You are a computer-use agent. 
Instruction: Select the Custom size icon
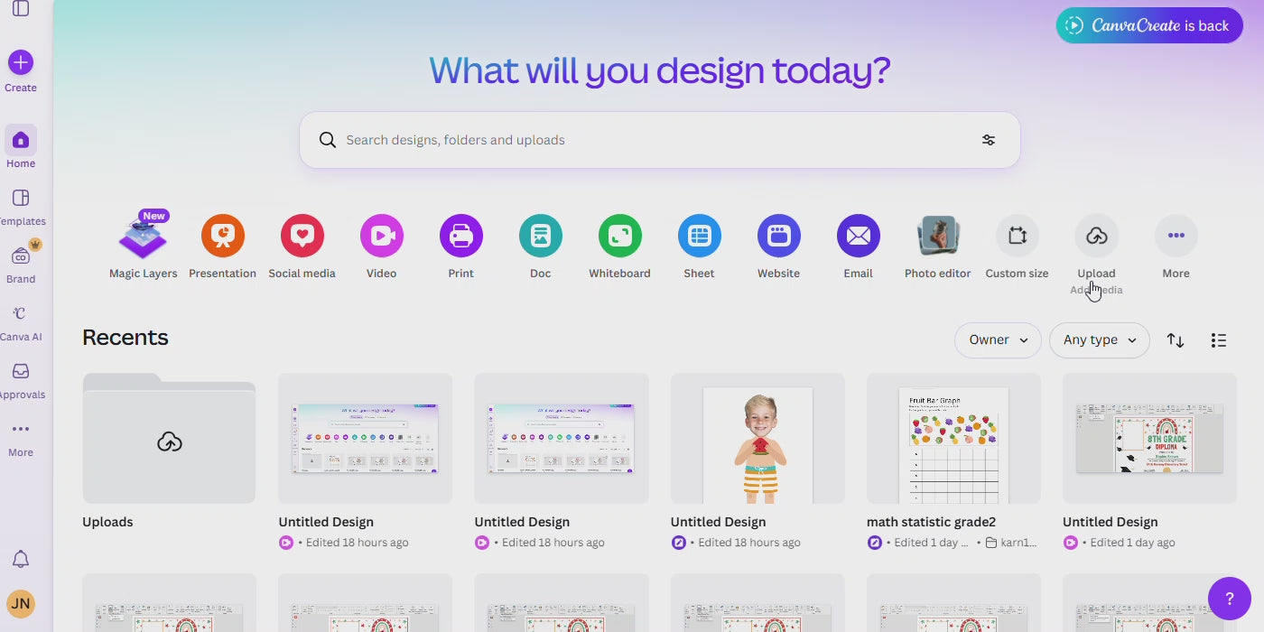pyautogui.click(x=1017, y=237)
